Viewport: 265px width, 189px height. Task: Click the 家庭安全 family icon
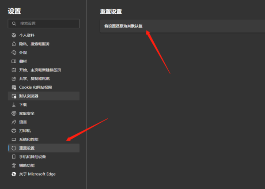pos(14,113)
